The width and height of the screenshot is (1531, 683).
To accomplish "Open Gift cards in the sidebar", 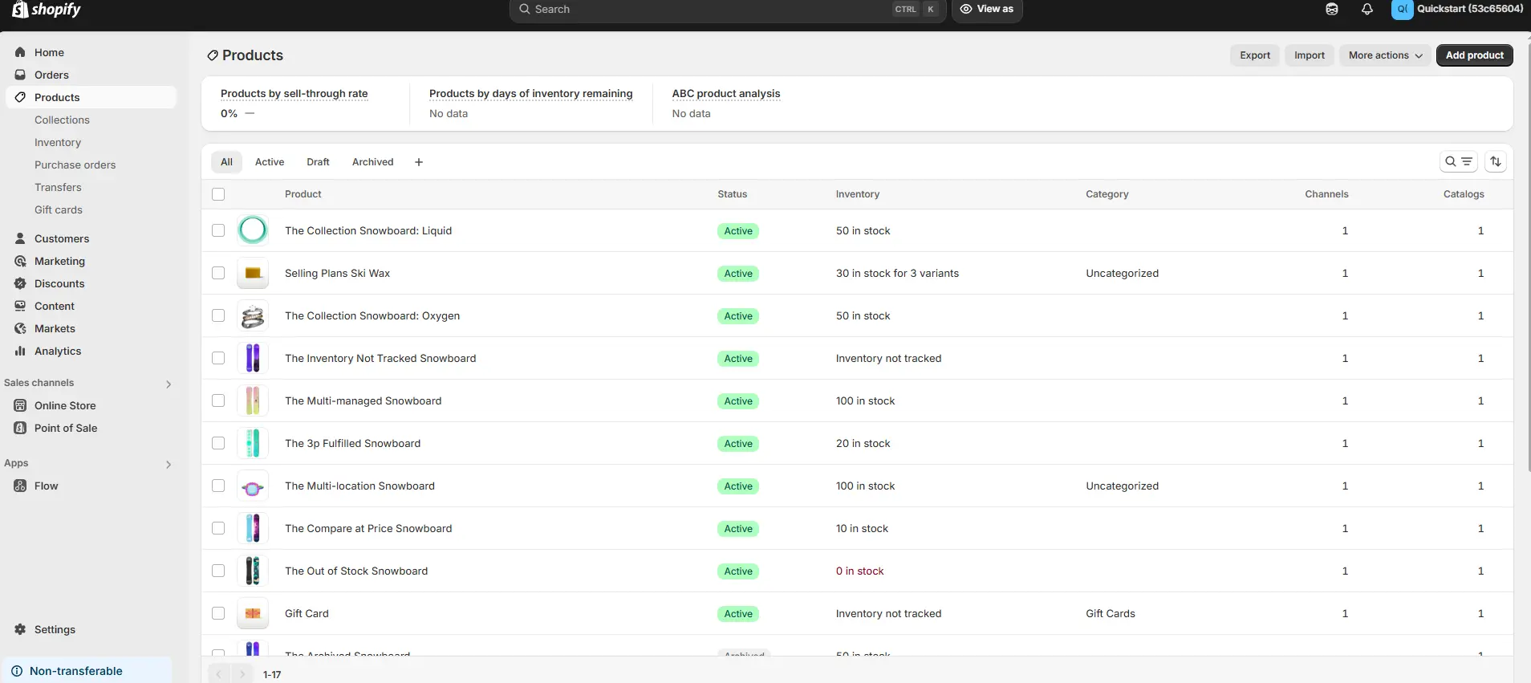I will [59, 209].
